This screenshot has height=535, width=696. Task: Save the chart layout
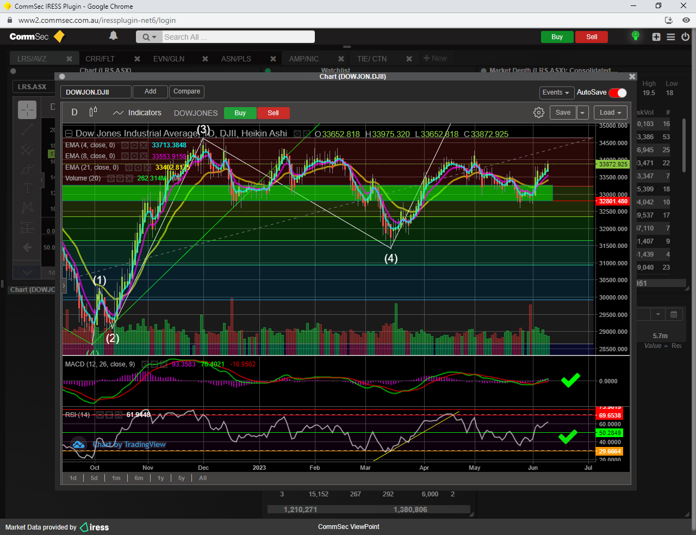[563, 113]
